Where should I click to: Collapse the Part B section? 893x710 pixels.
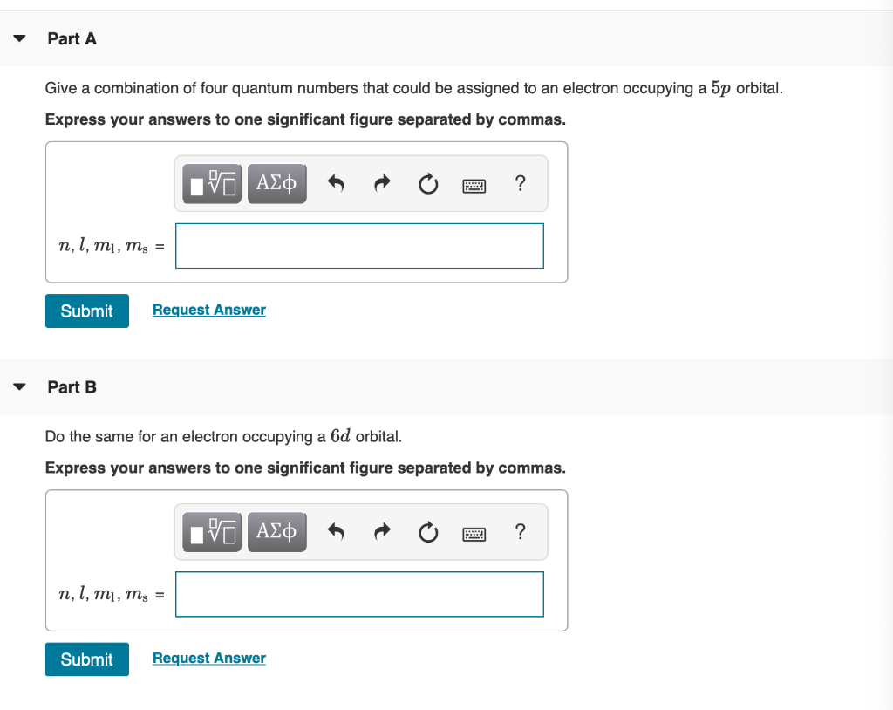[19, 386]
